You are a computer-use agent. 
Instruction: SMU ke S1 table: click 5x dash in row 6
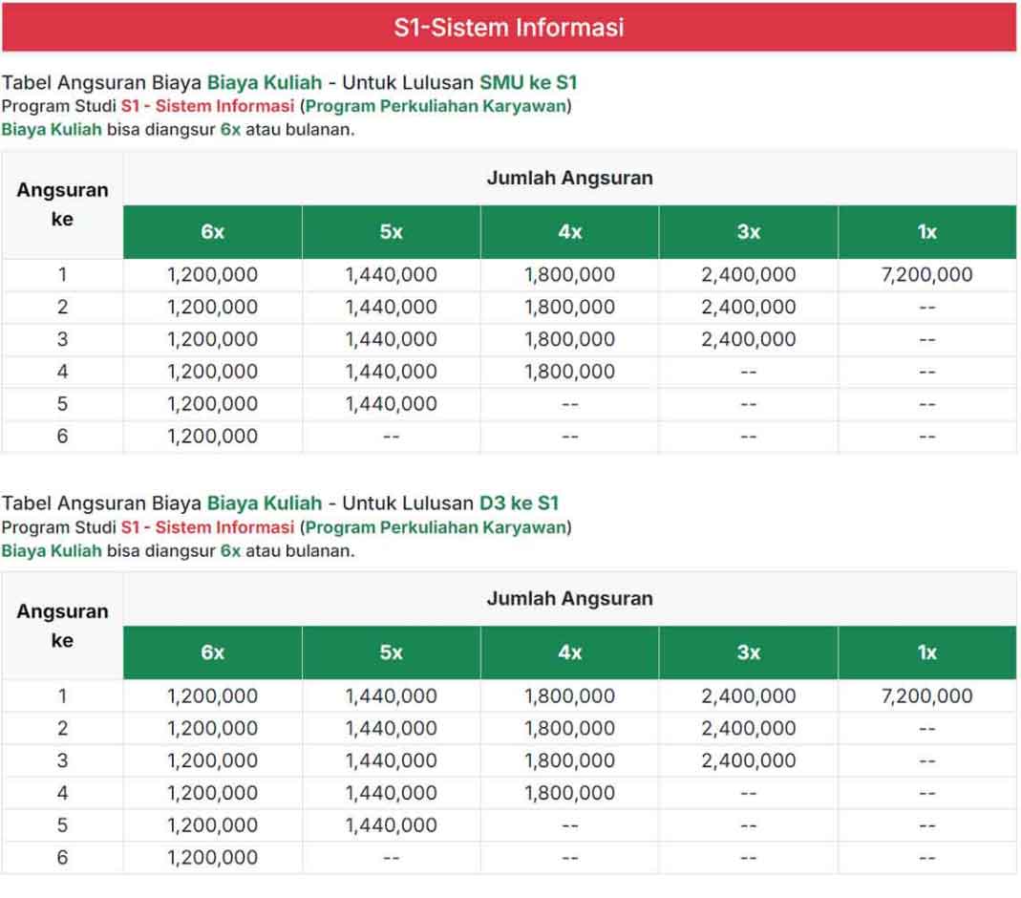coord(392,437)
